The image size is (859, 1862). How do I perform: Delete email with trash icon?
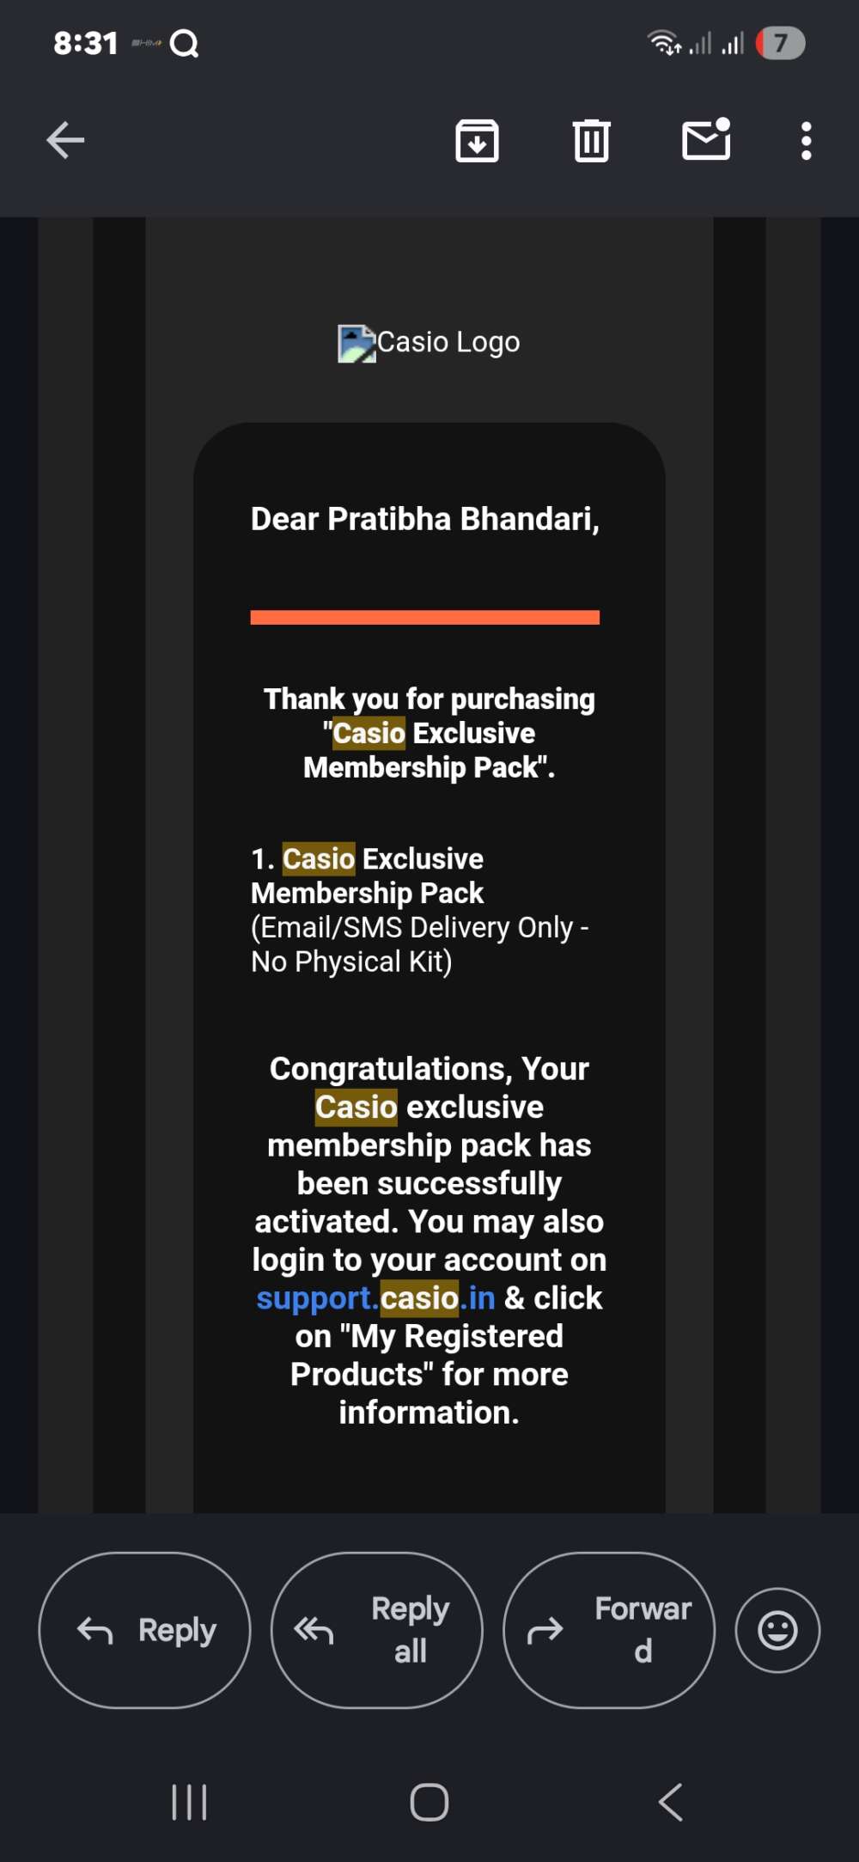point(591,141)
